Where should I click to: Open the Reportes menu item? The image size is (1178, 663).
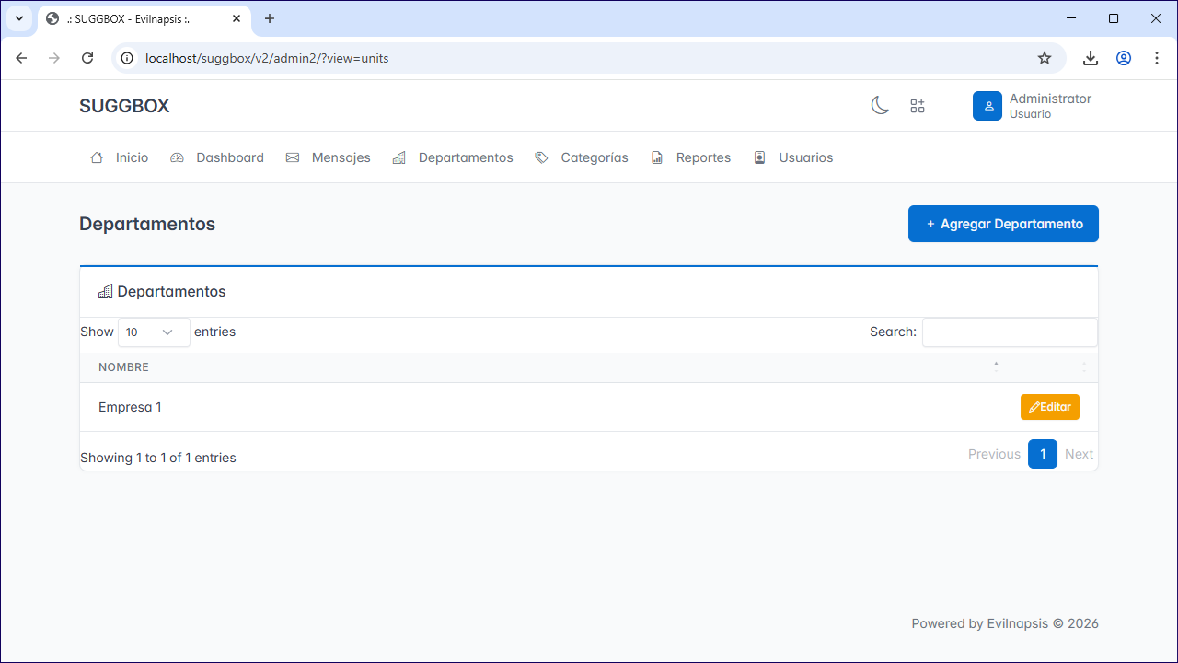pyautogui.click(x=691, y=157)
